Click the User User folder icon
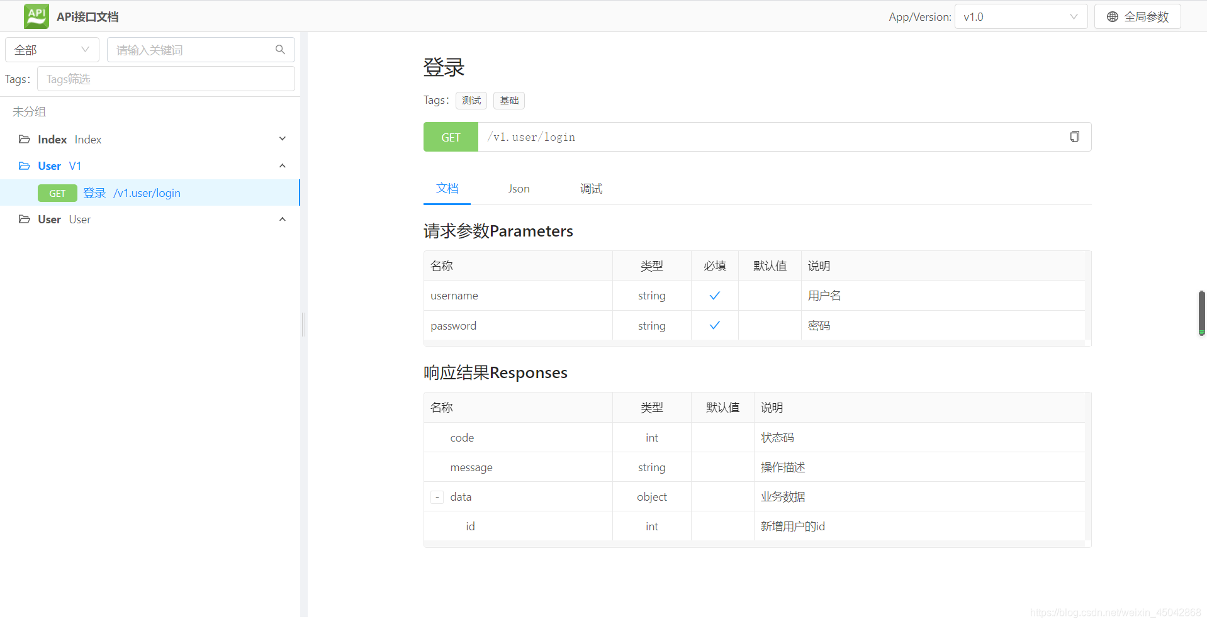This screenshot has height=624, width=1207. point(25,220)
